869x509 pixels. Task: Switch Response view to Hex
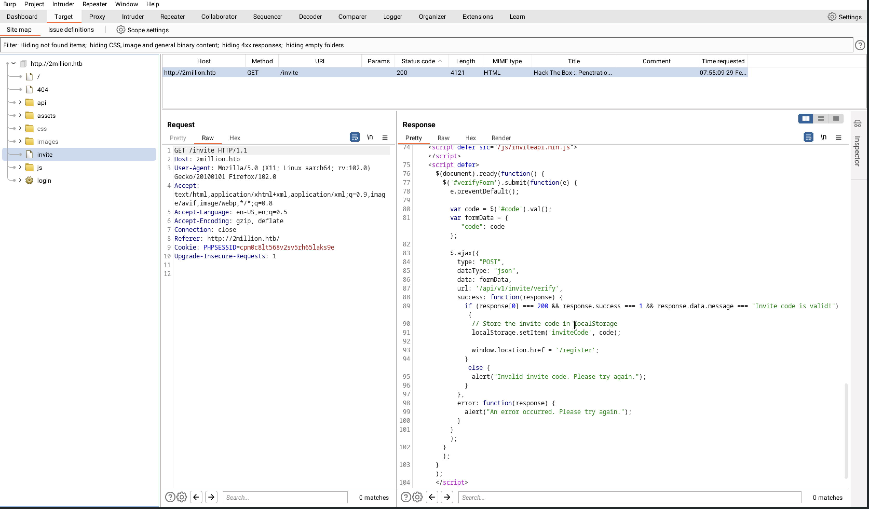(470, 138)
